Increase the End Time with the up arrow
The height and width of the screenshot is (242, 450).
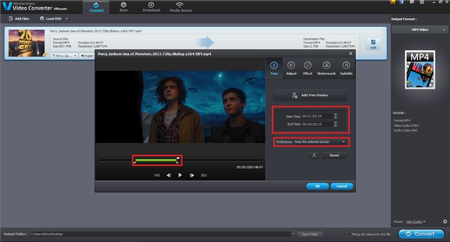[336, 123]
